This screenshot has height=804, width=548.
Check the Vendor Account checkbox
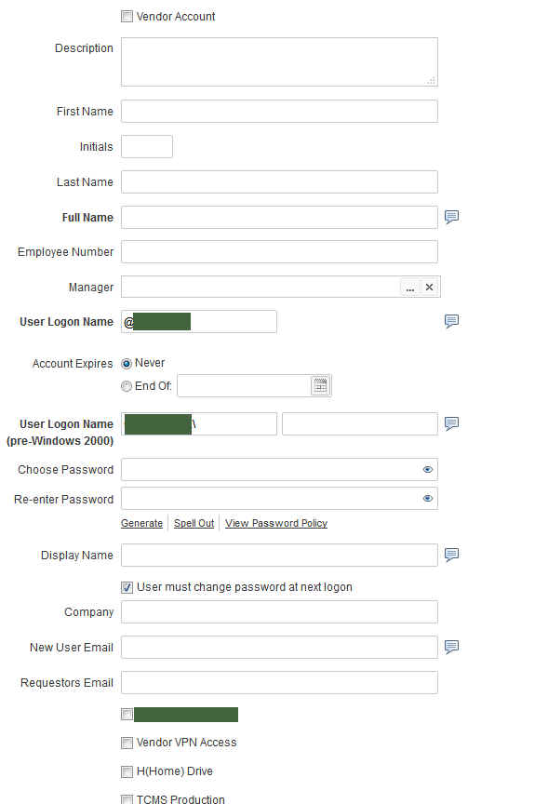tap(127, 17)
